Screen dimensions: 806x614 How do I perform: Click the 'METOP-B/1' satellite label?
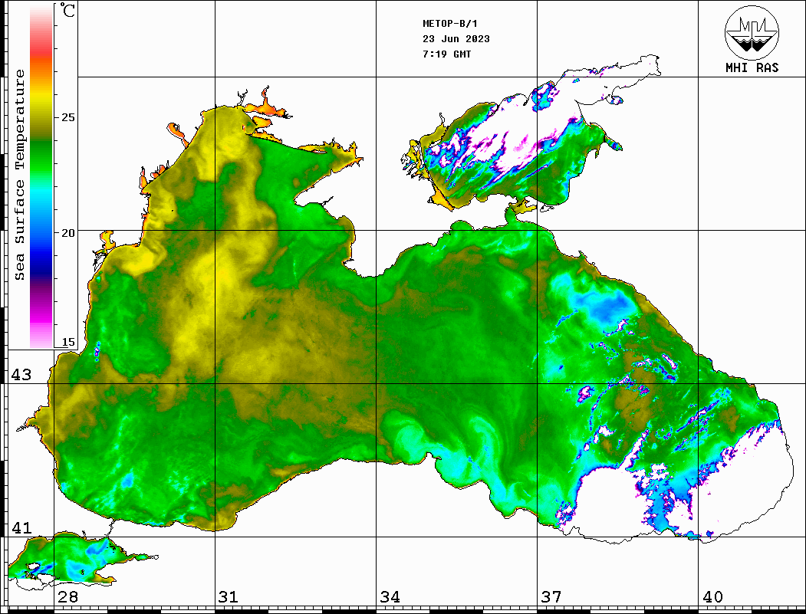[450, 24]
